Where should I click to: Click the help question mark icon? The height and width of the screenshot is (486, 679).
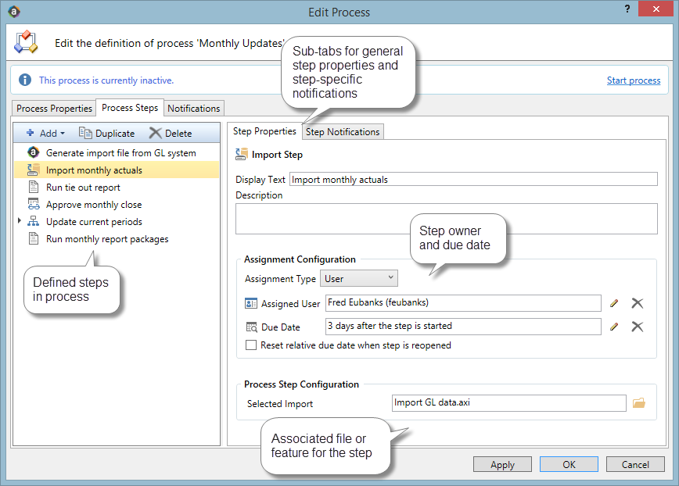click(627, 9)
